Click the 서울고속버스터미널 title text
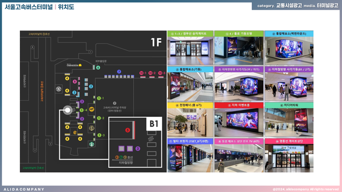 pos(28,7)
